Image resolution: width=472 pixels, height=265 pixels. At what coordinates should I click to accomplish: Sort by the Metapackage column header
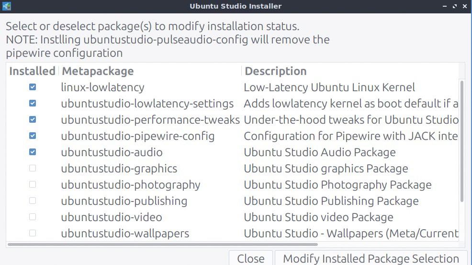150,71
